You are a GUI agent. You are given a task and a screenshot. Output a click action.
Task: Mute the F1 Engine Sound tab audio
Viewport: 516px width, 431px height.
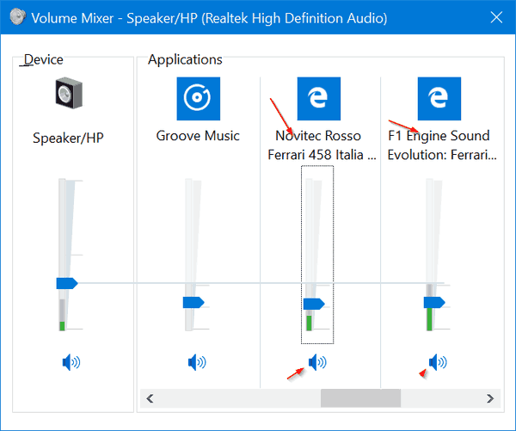coord(438,363)
